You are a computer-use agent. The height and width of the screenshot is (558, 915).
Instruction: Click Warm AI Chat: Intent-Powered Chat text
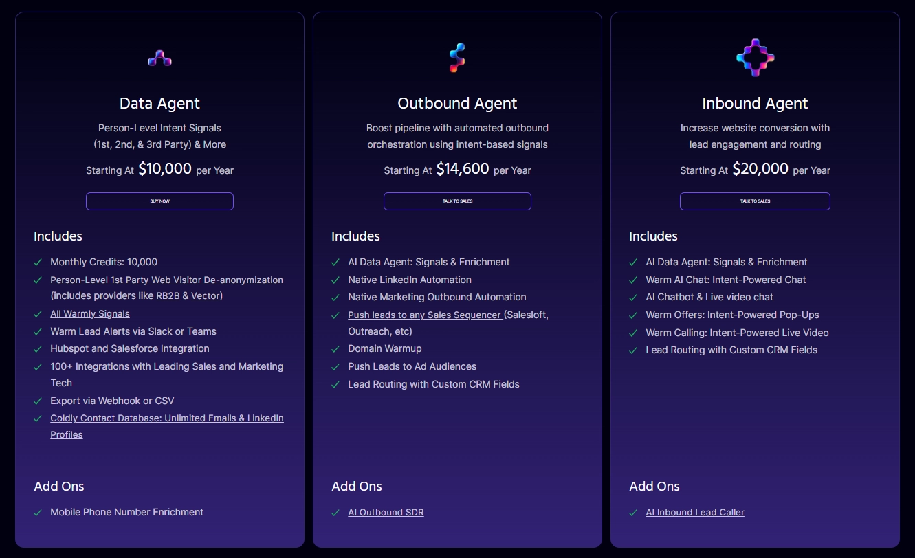tap(726, 280)
